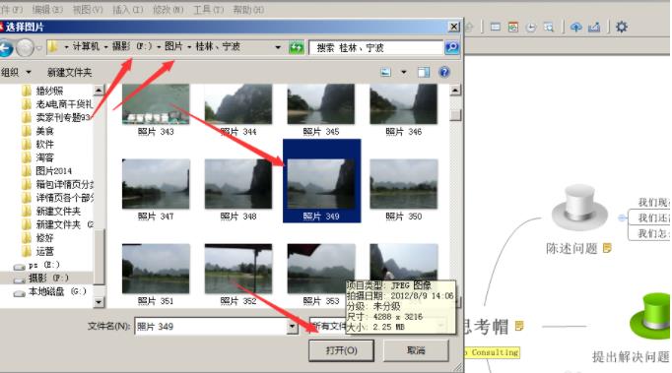The height and width of the screenshot is (373, 672).
Task: Click up arrow of file list scrollbar
Action: (x=454, y=90)
